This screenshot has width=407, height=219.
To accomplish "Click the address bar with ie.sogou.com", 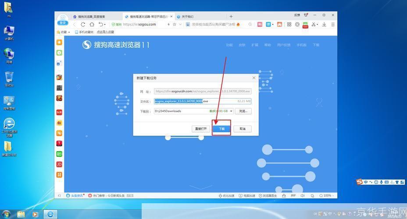I will (139, 25).
